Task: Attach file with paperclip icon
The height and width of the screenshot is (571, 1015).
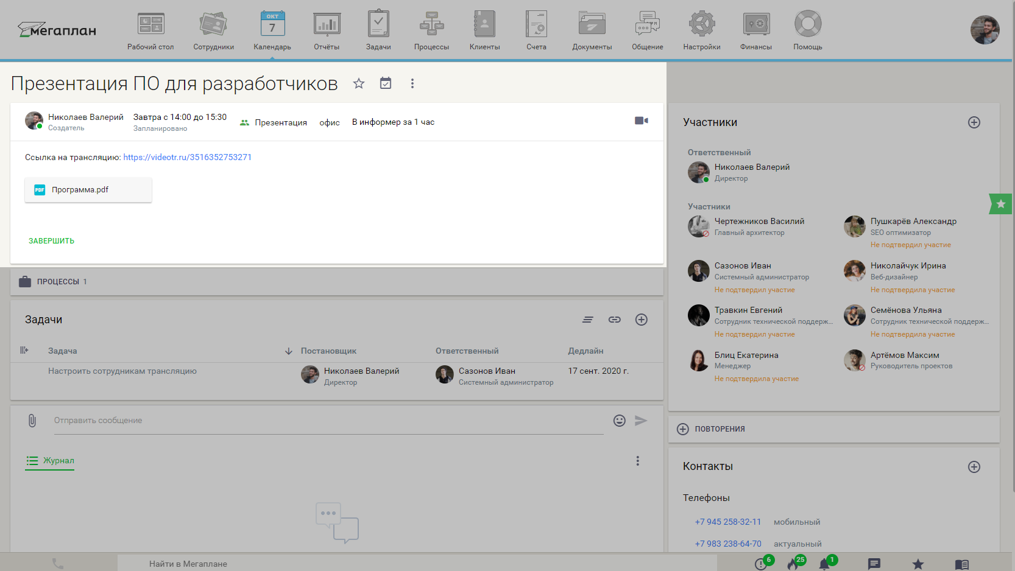Action: 32,421
